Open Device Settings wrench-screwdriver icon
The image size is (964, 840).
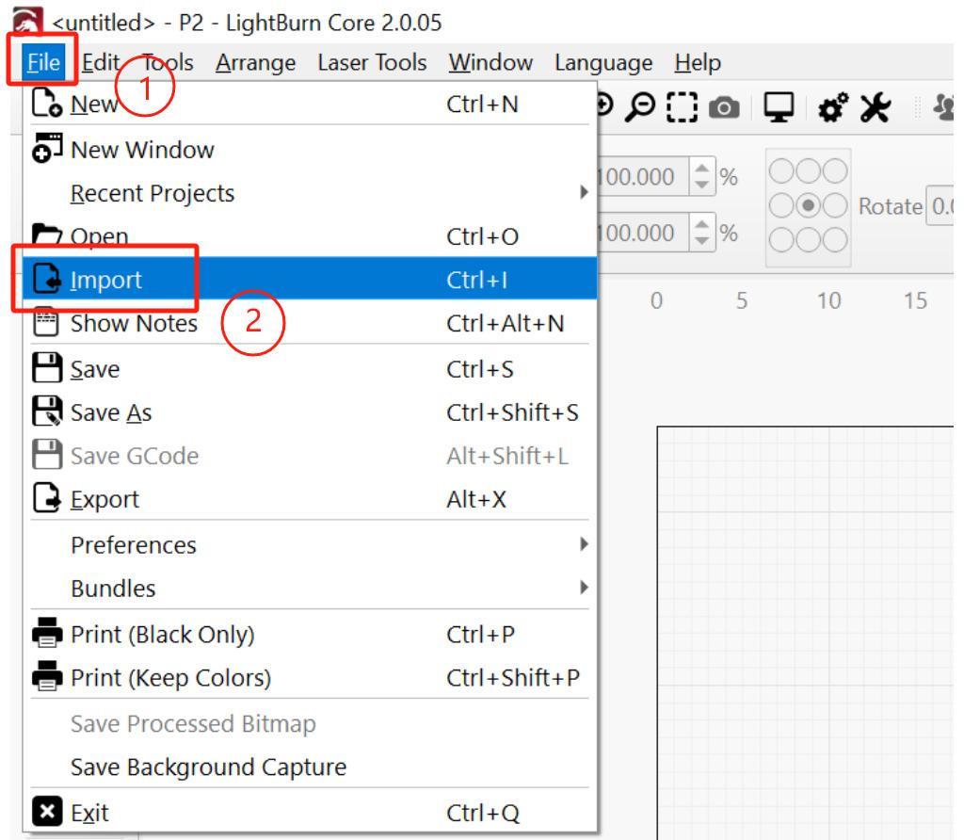tap(876, 107)
